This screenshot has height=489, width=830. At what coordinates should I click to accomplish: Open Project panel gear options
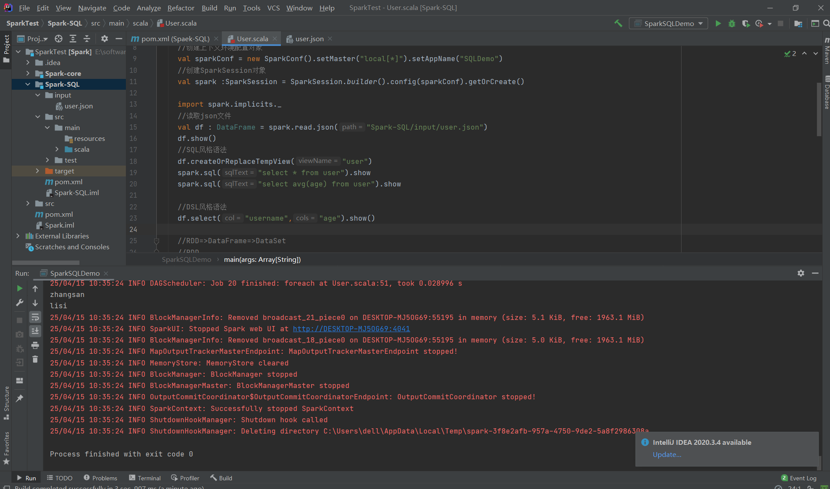[x=105, y=39]
